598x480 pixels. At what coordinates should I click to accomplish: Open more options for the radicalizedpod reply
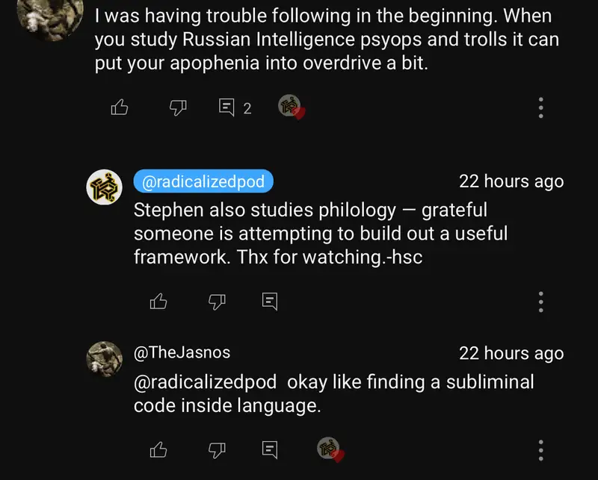click(541, 302)
